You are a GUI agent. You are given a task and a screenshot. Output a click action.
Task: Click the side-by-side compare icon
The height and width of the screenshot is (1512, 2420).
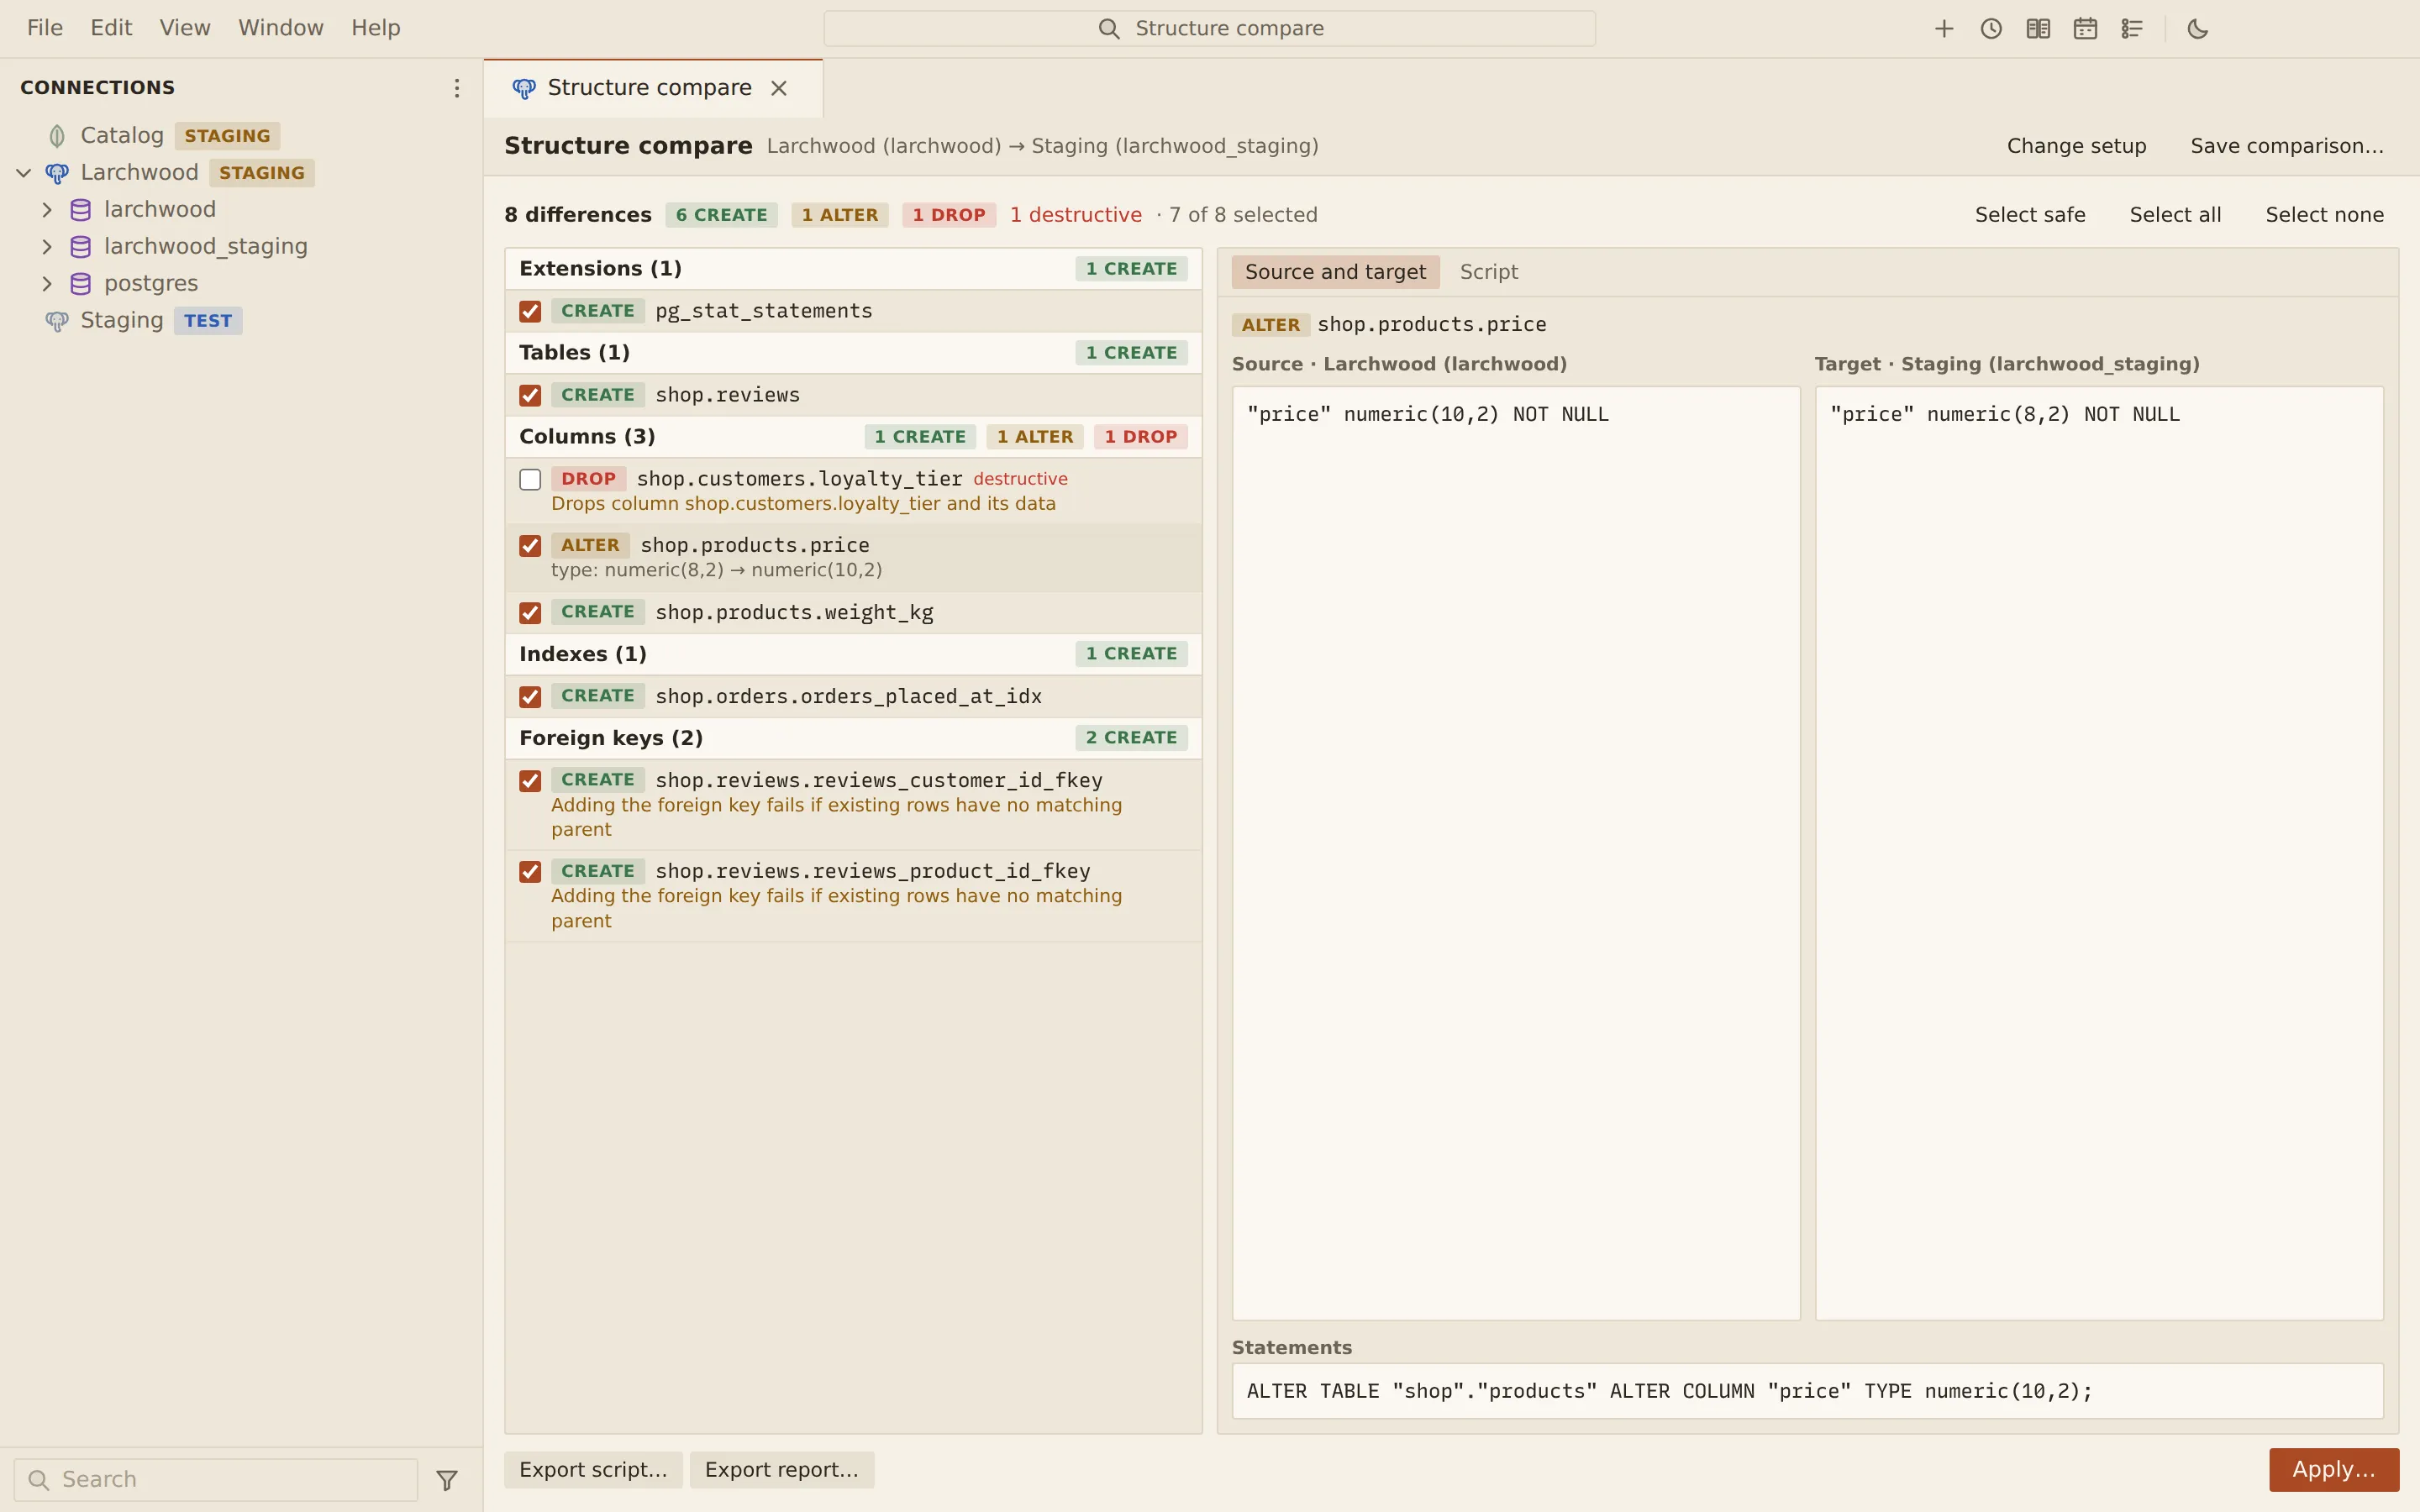pyautogui.click(x=2037, y=29)
